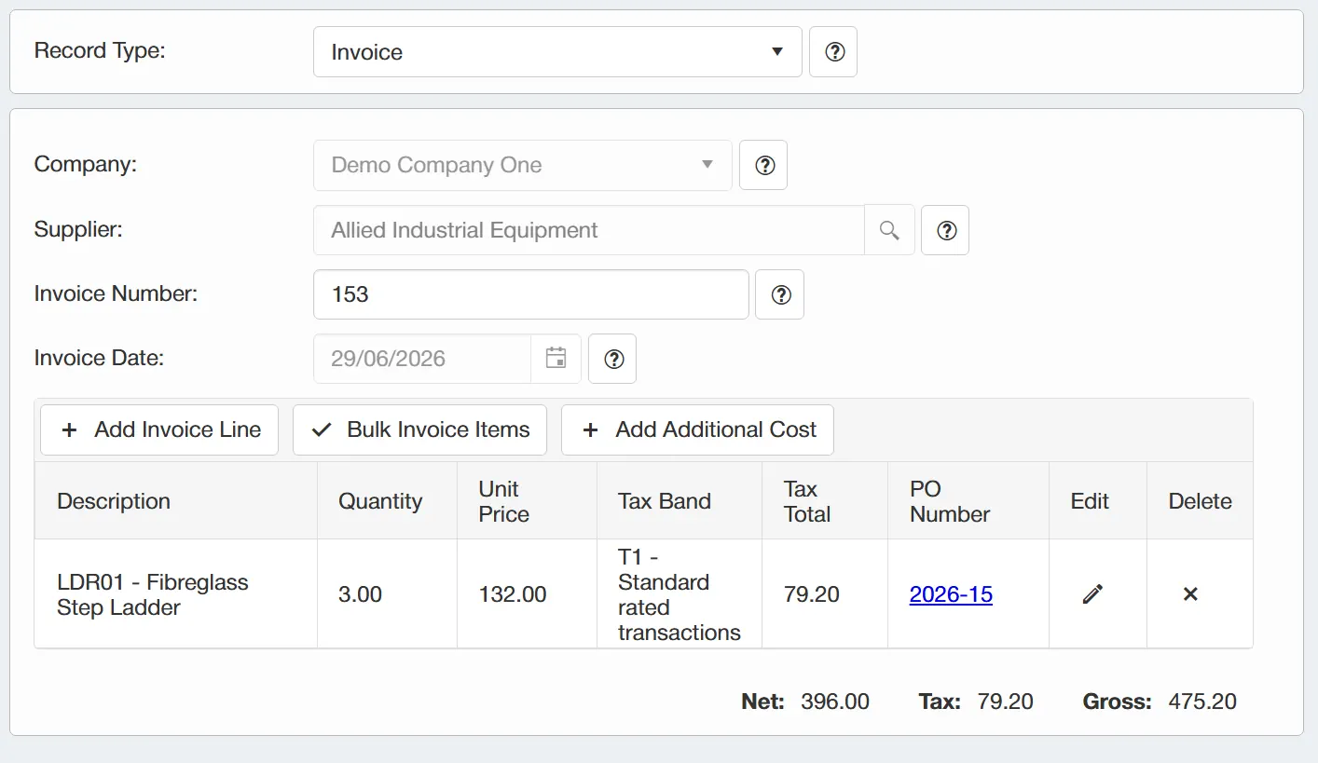
Task: Focus the Invoice Number field
Action: pos(531,294)
